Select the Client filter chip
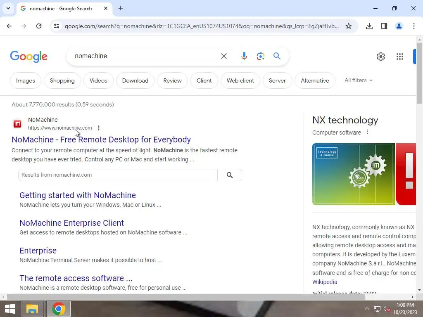This screenshot has width=423, height=317. 204,80
